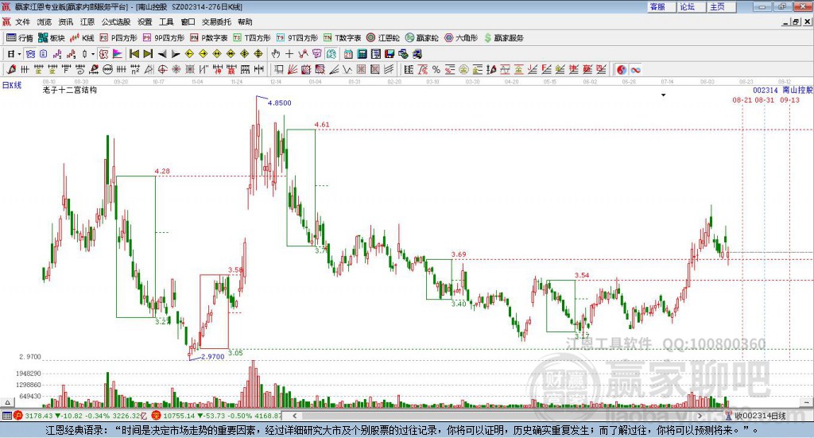Open the 工具 menu
Screen dimensions: 814x438
166,21
